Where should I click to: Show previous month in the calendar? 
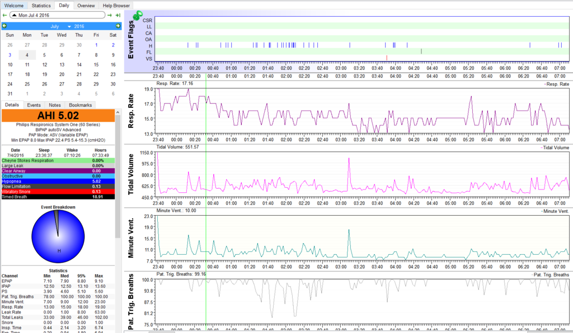pyautogui.click(x=4, y=26)
